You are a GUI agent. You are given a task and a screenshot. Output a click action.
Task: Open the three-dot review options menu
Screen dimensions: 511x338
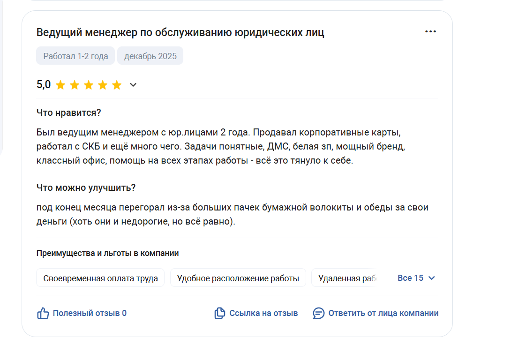point(430,32)
